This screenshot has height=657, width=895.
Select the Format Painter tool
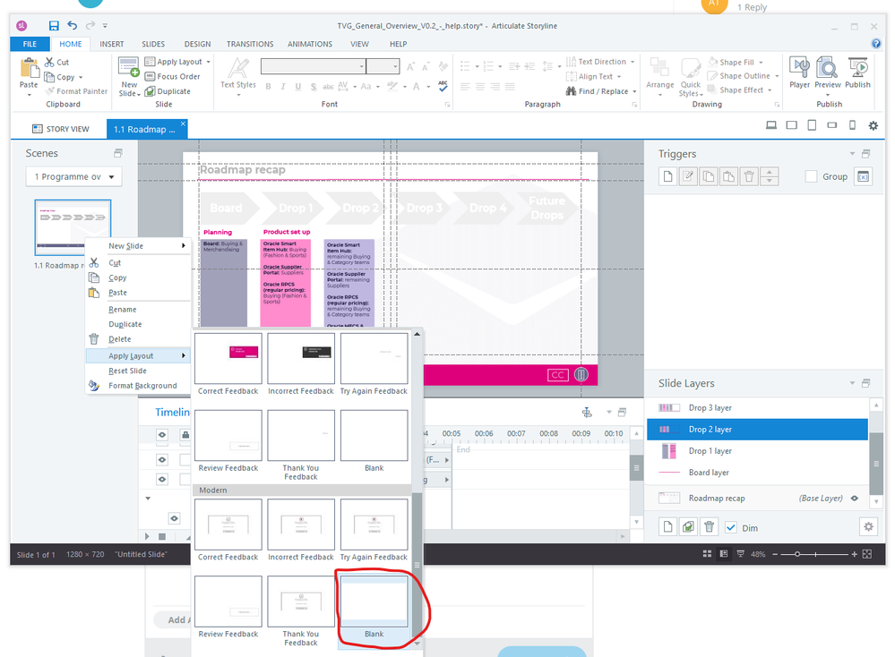(x=75, y=91)
